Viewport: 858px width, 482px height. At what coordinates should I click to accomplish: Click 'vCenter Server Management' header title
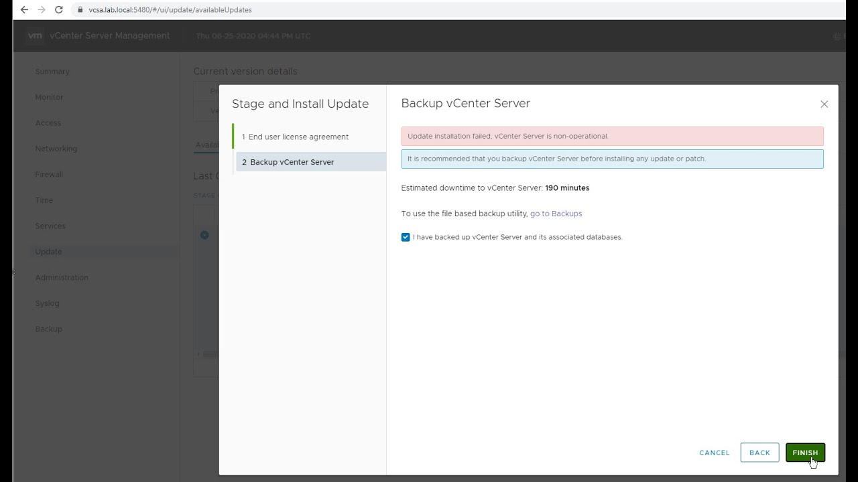point(110,36)
